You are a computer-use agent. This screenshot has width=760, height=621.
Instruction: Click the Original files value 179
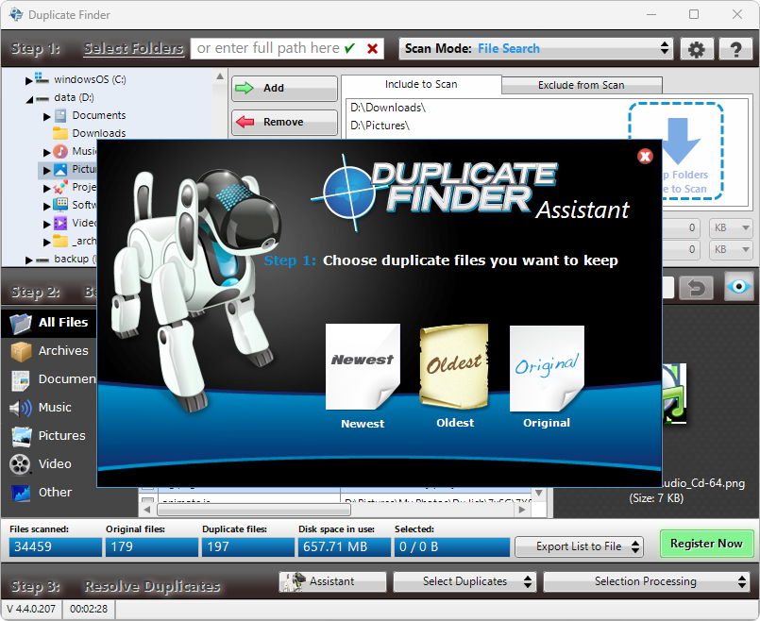tap(152, 546)
